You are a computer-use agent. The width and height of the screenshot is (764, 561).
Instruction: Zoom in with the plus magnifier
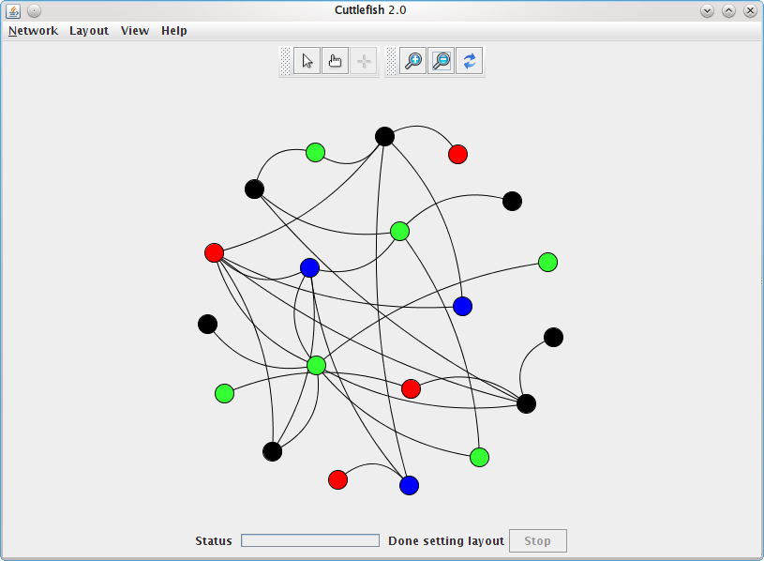[413, 61]
